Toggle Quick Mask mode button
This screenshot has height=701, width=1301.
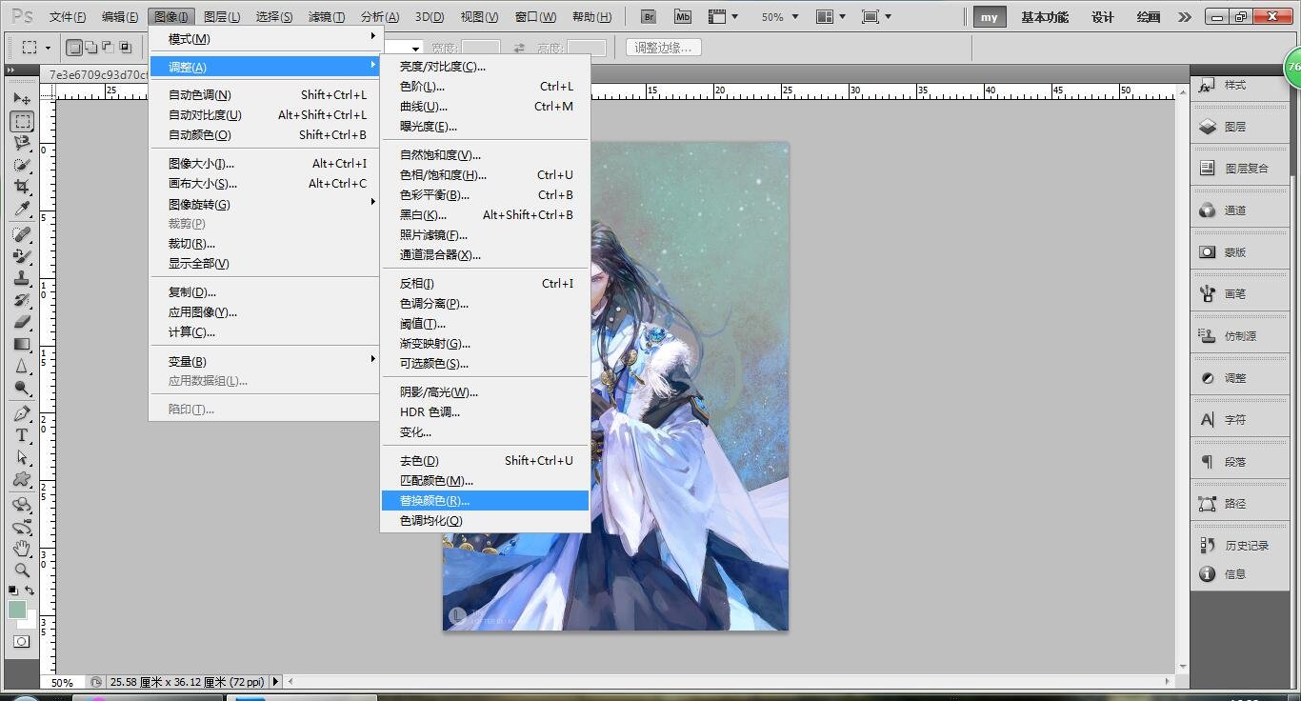[x=21, y=642]
